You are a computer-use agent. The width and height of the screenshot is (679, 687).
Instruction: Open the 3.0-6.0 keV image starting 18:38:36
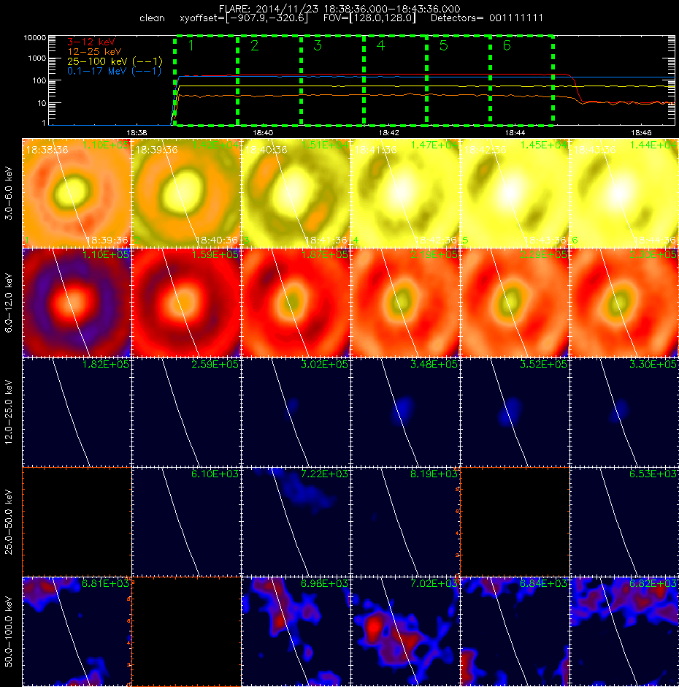pyautogui.click(x=77, y=193)
